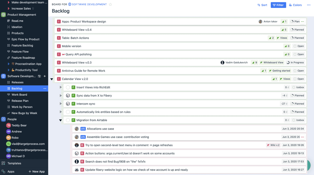The image size is (314, 175).
Task: Open the Whiteboard View v.0.4 item
Action: coord(77,30)
